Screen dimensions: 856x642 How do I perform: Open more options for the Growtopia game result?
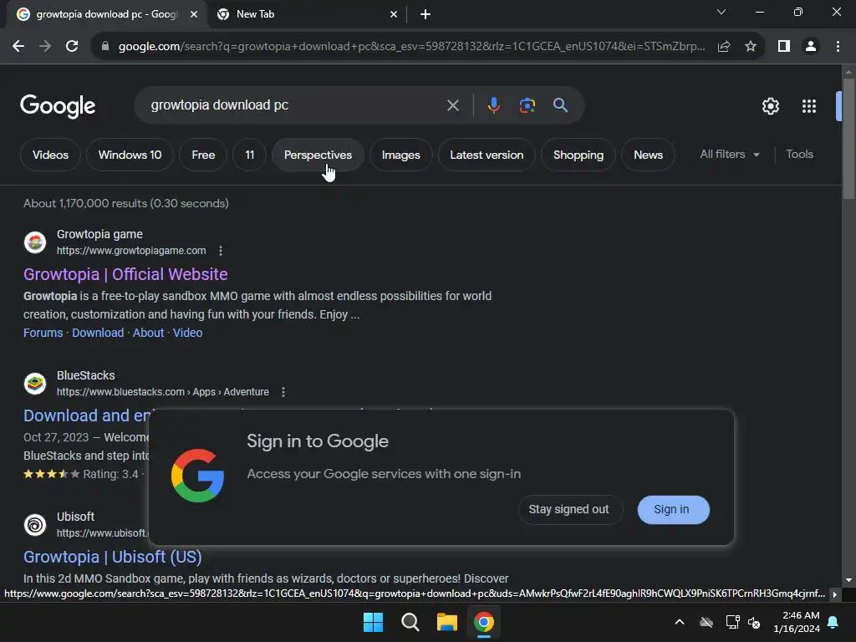point(221,251)
